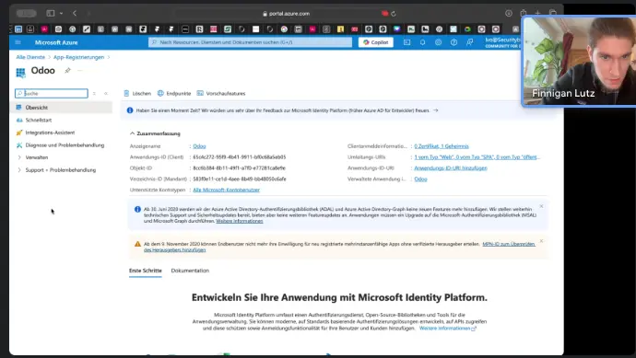Click the Schnellstart cloud icon
Image resolution: width=636 pixels, height=358 pixels.
(19, 120)
